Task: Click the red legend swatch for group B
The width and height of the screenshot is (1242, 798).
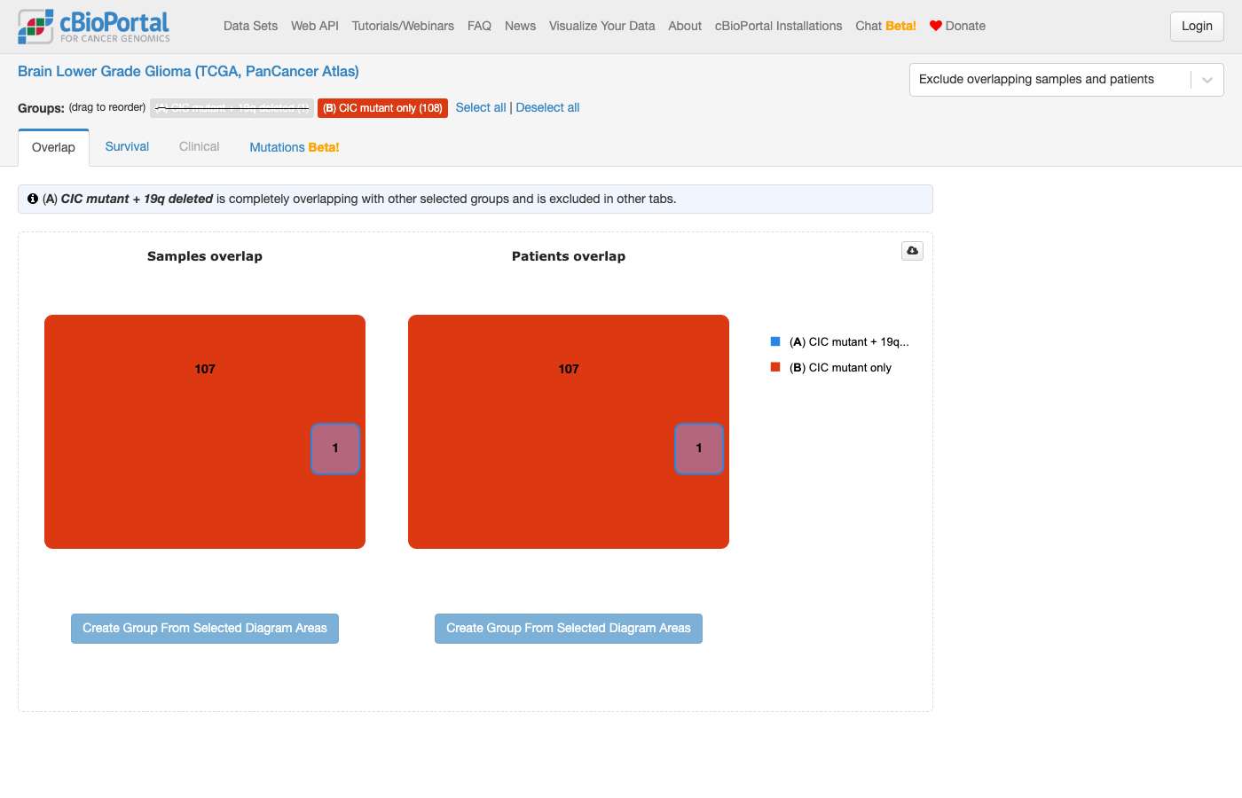Action: (775, 367)
